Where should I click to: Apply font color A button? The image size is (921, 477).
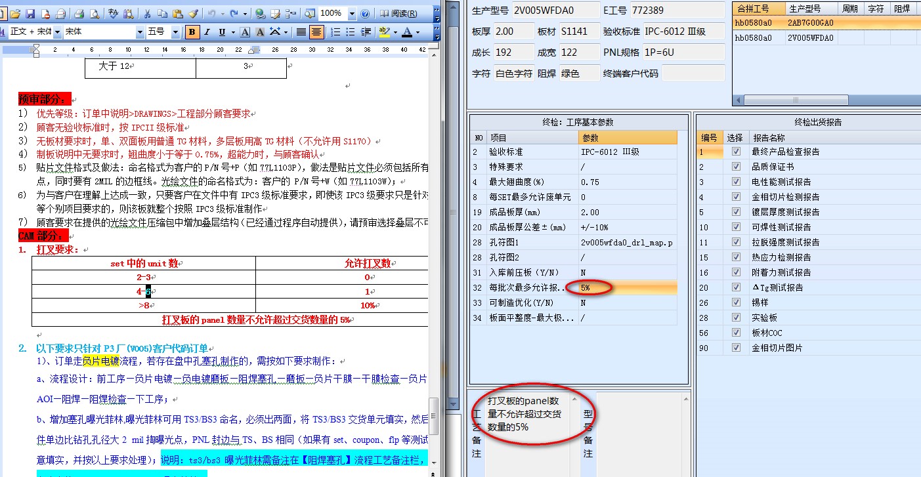tap(408, 32)
